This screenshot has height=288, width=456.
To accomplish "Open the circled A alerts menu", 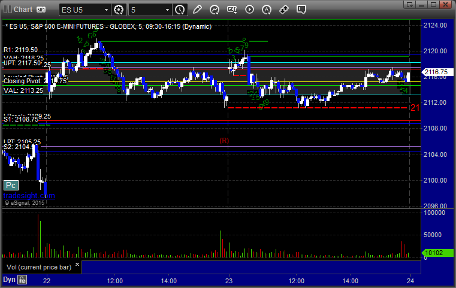I will (x=267, y=10).
